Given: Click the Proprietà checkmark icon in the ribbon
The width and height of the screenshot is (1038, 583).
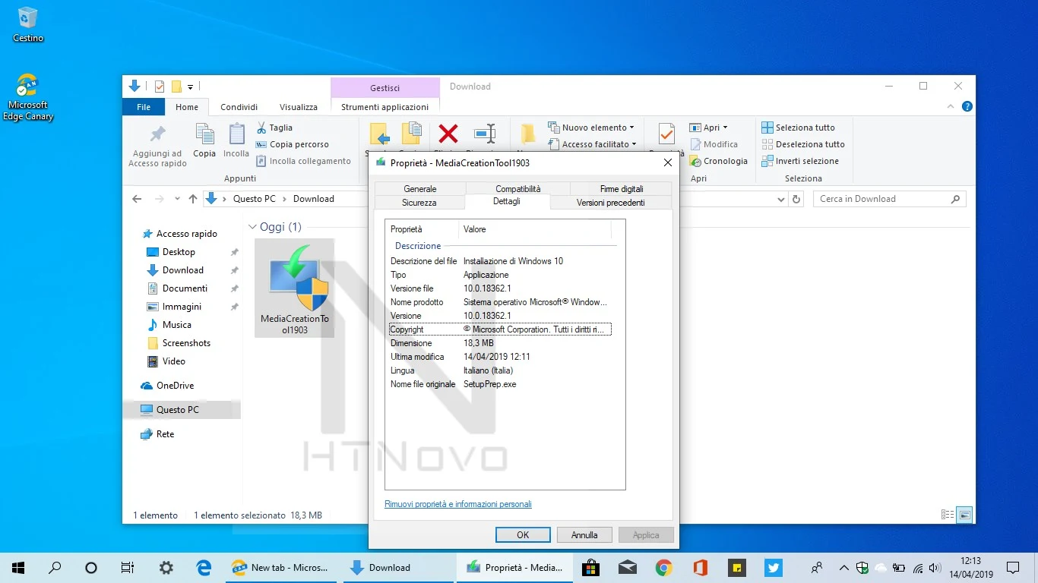Looking at the screenshot, I should 666,134.
